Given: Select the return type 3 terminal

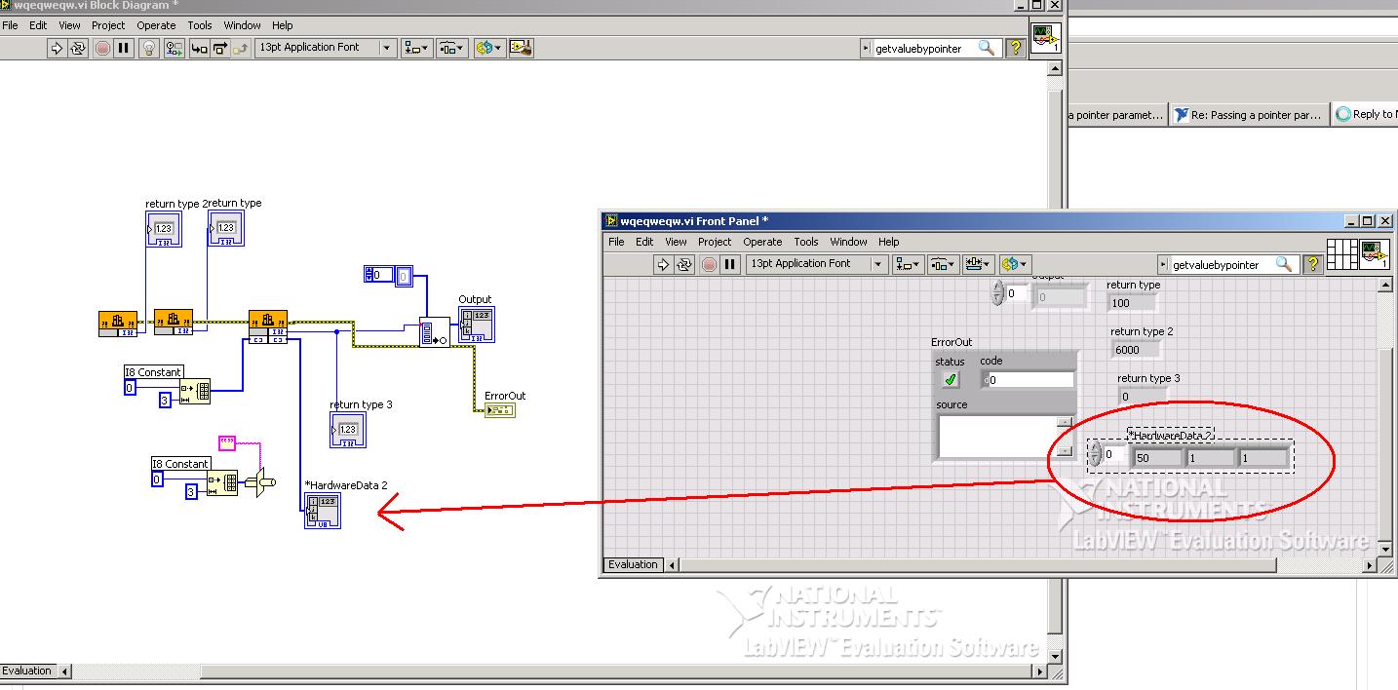Looking at the screenshot, I should [348, 430].
